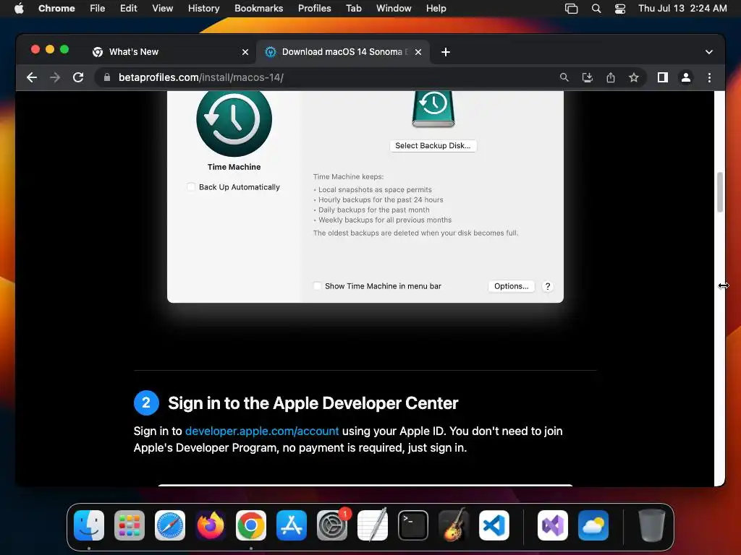
Task: Open the Window menu
Action: 394,8
